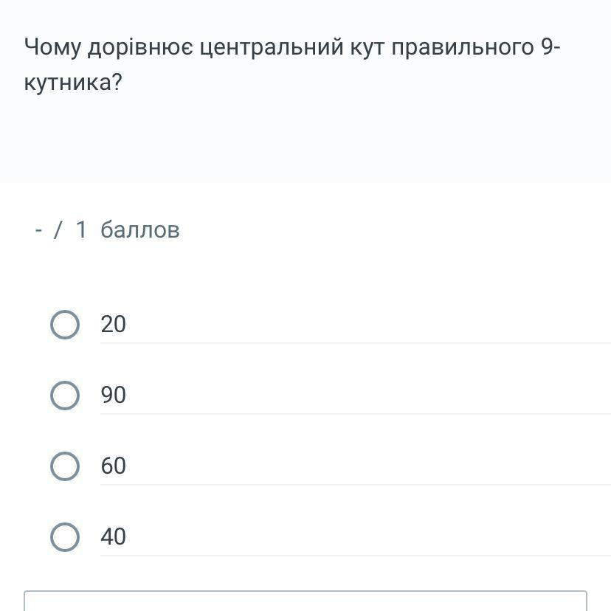Click the answer label text "40"

click(x=114, y=537)
